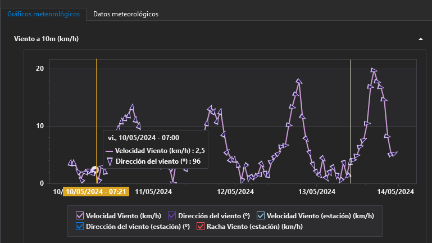This screenshot has width=432, height=243.
Task: Click the pink line icon in the tooltip
Action: (x=110, y=151)
